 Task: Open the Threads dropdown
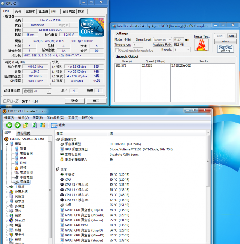tap(182, 50)
